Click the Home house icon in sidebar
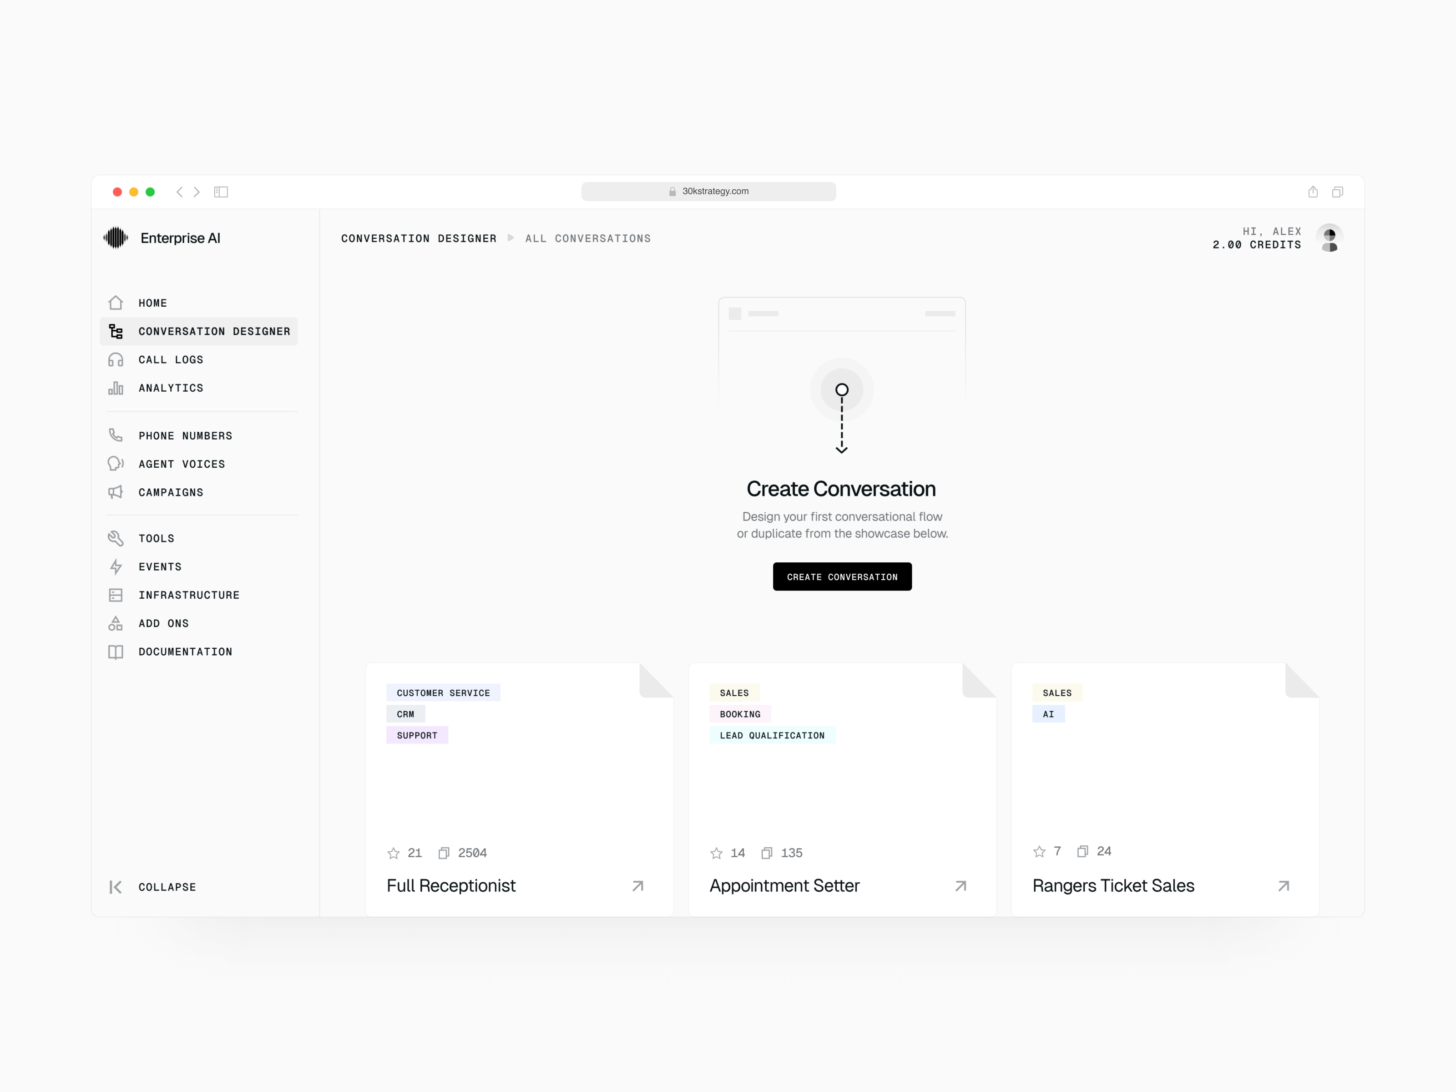This screenshot has width=1456, height=1092. [x=116, y=303]
